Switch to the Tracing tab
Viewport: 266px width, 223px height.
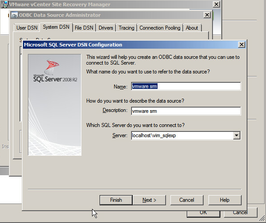tap(127, 28)
